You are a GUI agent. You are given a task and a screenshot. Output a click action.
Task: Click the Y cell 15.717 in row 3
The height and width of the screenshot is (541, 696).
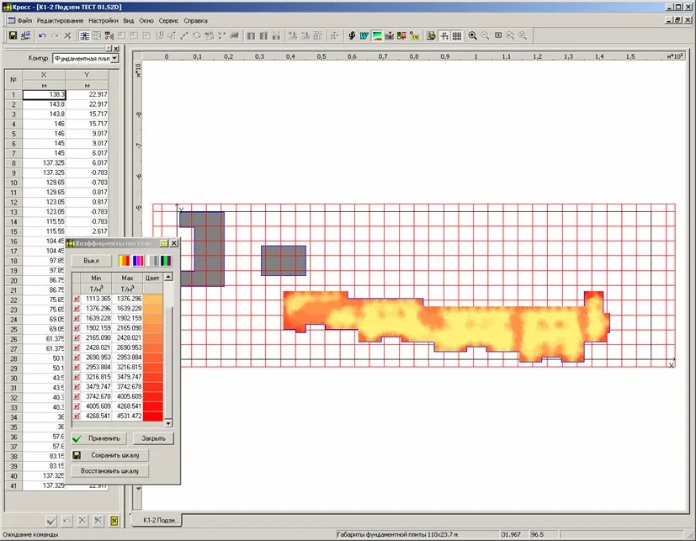(87, 114)
